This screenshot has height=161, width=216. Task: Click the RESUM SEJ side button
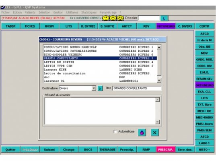(205, 79)
